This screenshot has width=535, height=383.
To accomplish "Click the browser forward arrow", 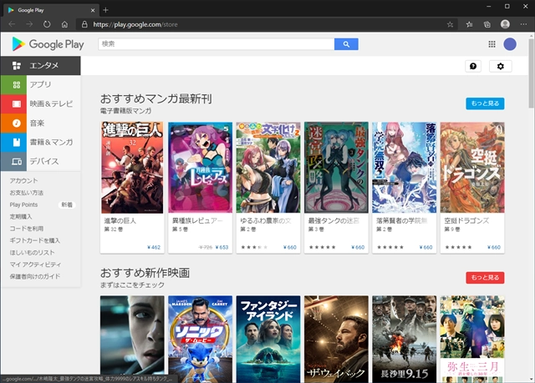I will [29, 24].
